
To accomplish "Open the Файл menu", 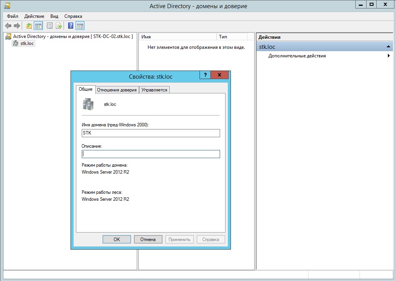I will [x=13, y=16].
